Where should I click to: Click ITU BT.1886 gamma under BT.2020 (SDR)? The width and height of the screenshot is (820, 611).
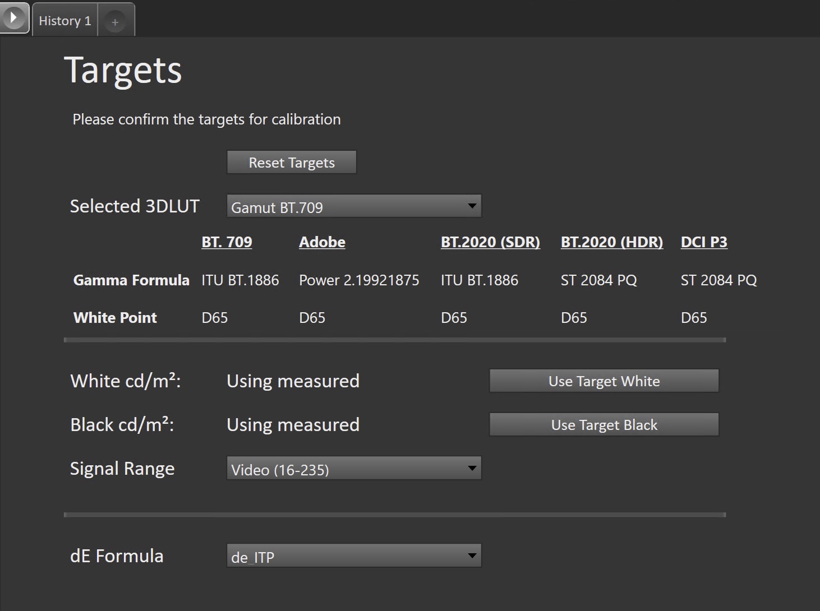coord(479,280)
